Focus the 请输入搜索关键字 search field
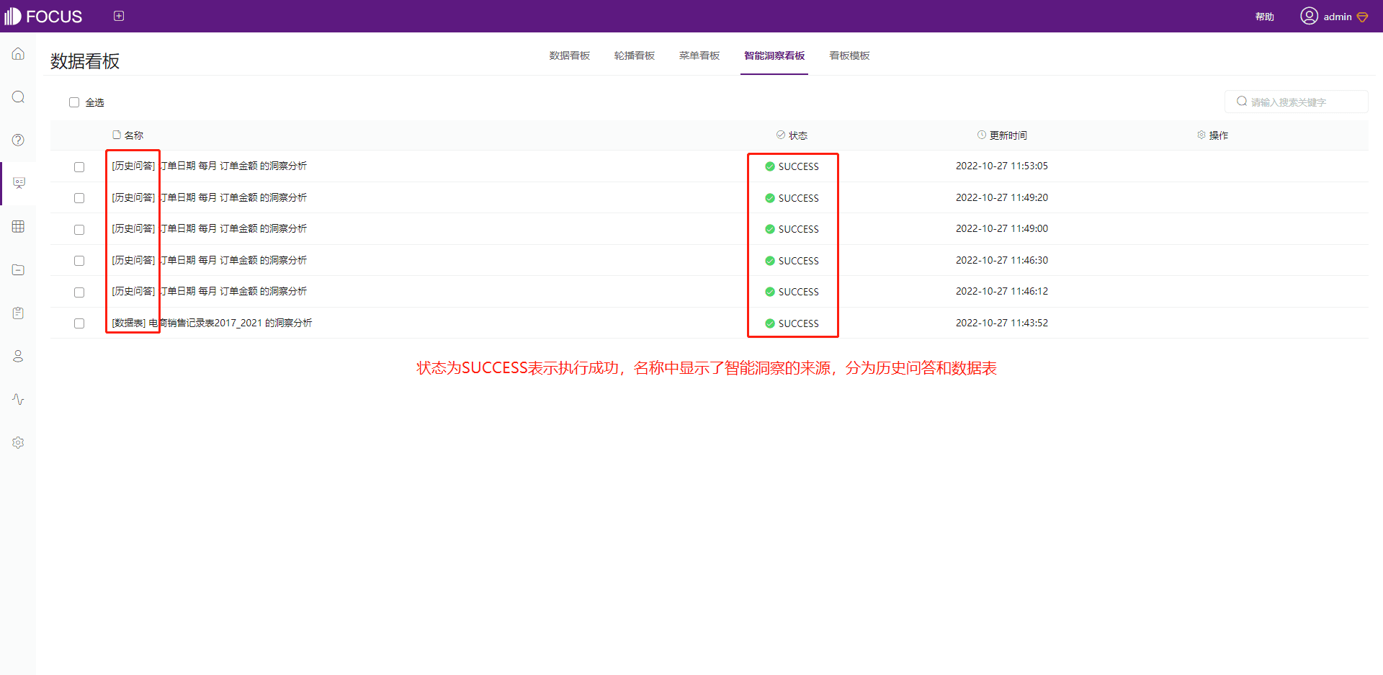1383x675 pixels. tap(1297, 102)
